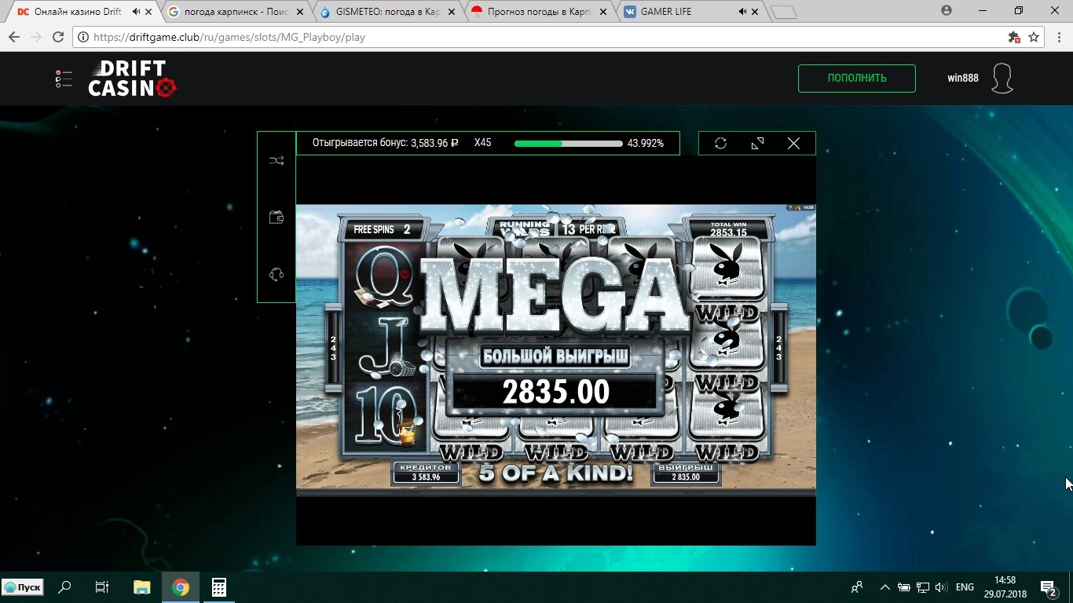Open the Chrome three-dot menu
The height and width of the screenshot is (603, 1073).
pyautogui.click(x=1056, y=37)
